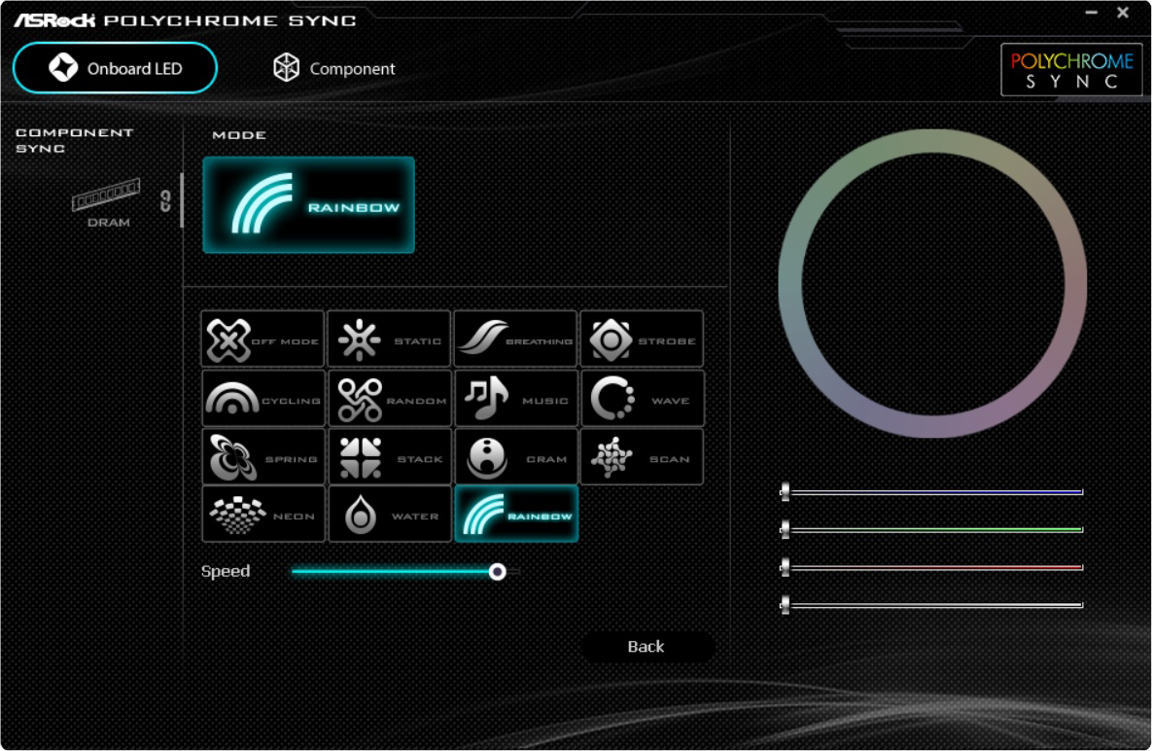Click the blue color channel slider

pos(931,491)
